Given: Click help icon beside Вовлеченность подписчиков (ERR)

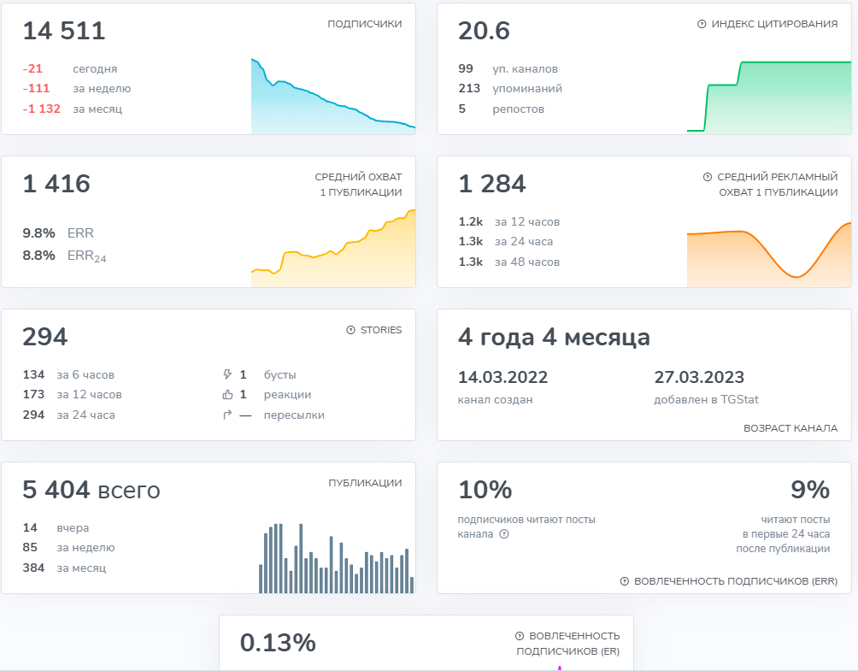Looking at the screenshot, I should tap(625, 581).
